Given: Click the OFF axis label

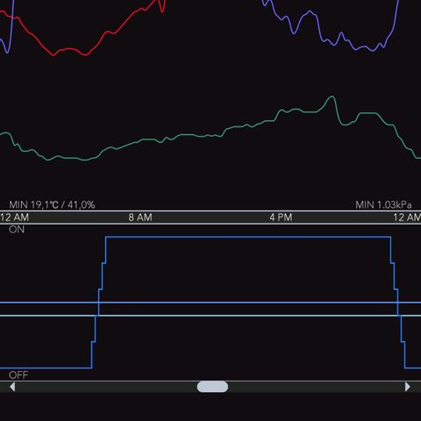Looking at the screenshot, I should 18,375.
